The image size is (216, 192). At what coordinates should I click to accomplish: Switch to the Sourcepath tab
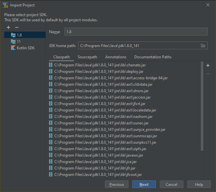[87, 57]
